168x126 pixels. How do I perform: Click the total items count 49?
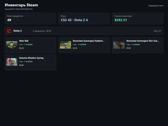(x=9, y=20)
